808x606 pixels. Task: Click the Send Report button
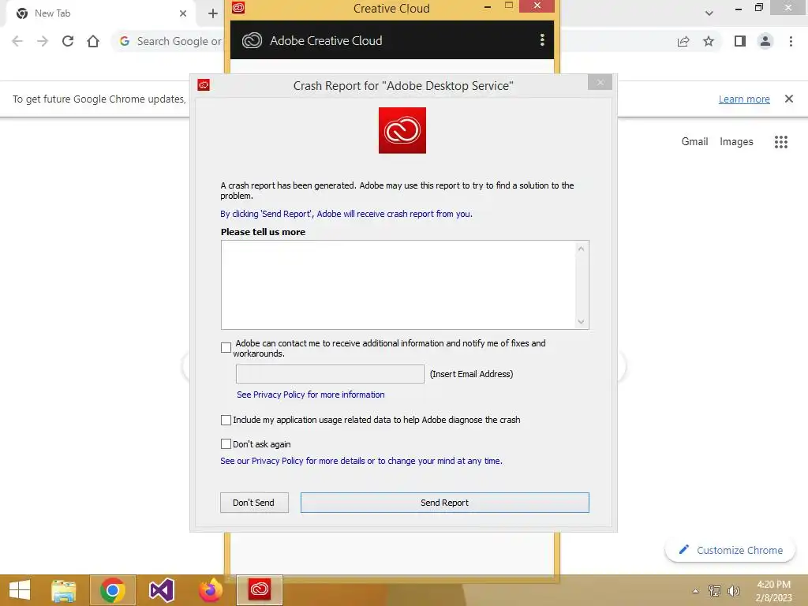pos(445,503)
